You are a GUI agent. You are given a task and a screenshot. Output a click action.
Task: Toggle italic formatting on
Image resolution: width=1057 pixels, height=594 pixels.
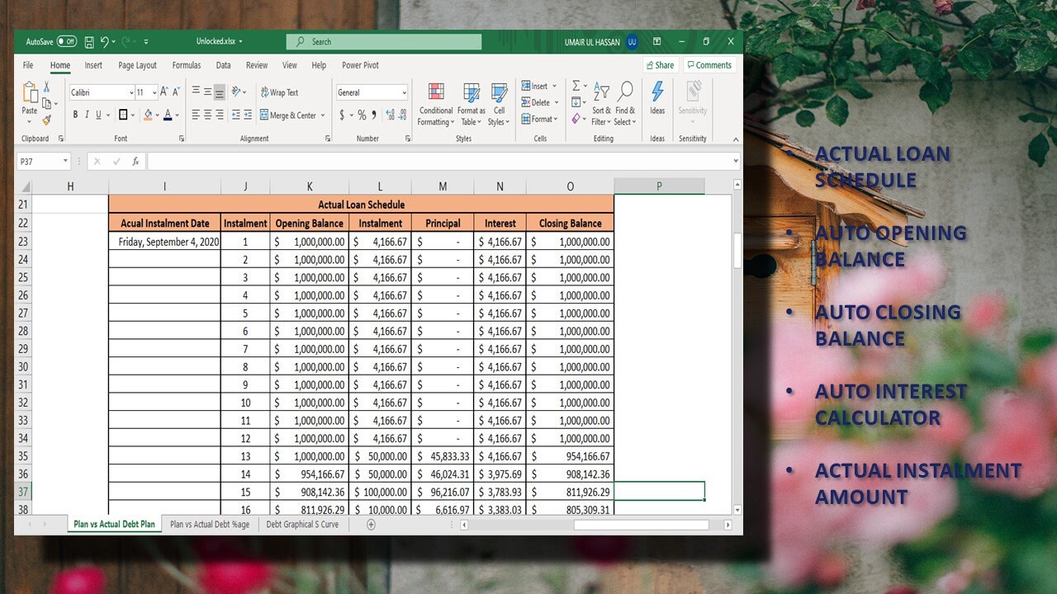(87, 114)
